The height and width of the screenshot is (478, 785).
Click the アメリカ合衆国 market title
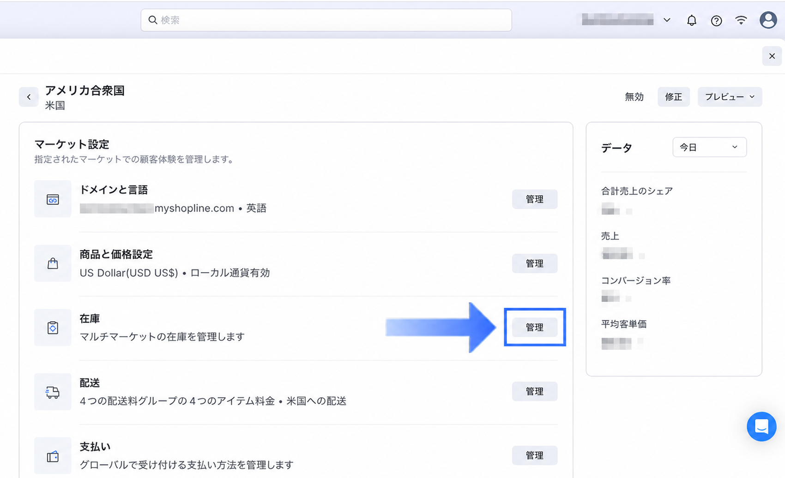pos(85,90)
